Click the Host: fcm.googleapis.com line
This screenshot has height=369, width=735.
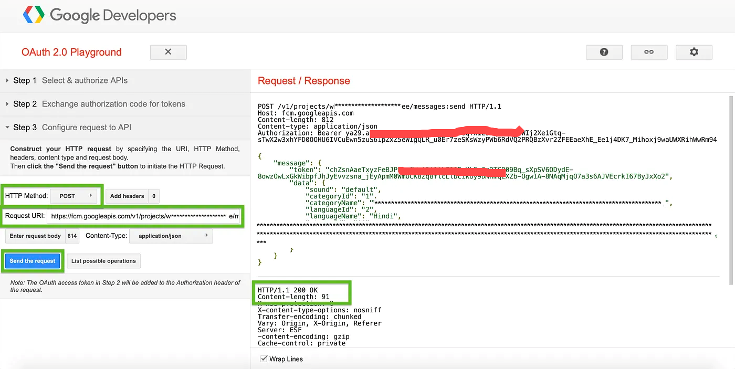point(306,113)
